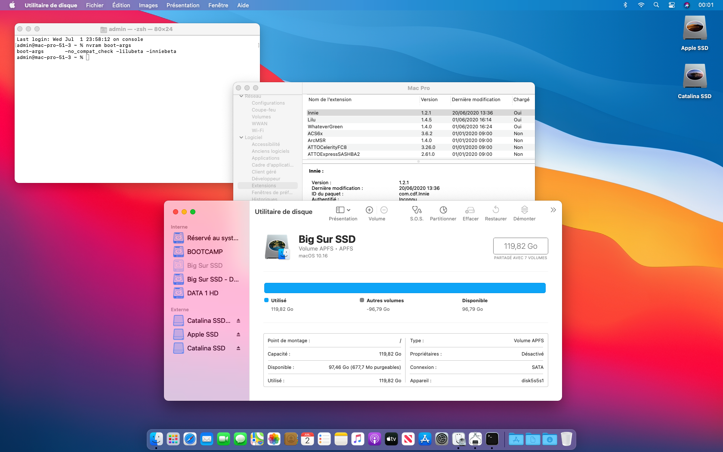Select the ATTOCelerityFC8 extension row

coord(420,147)
